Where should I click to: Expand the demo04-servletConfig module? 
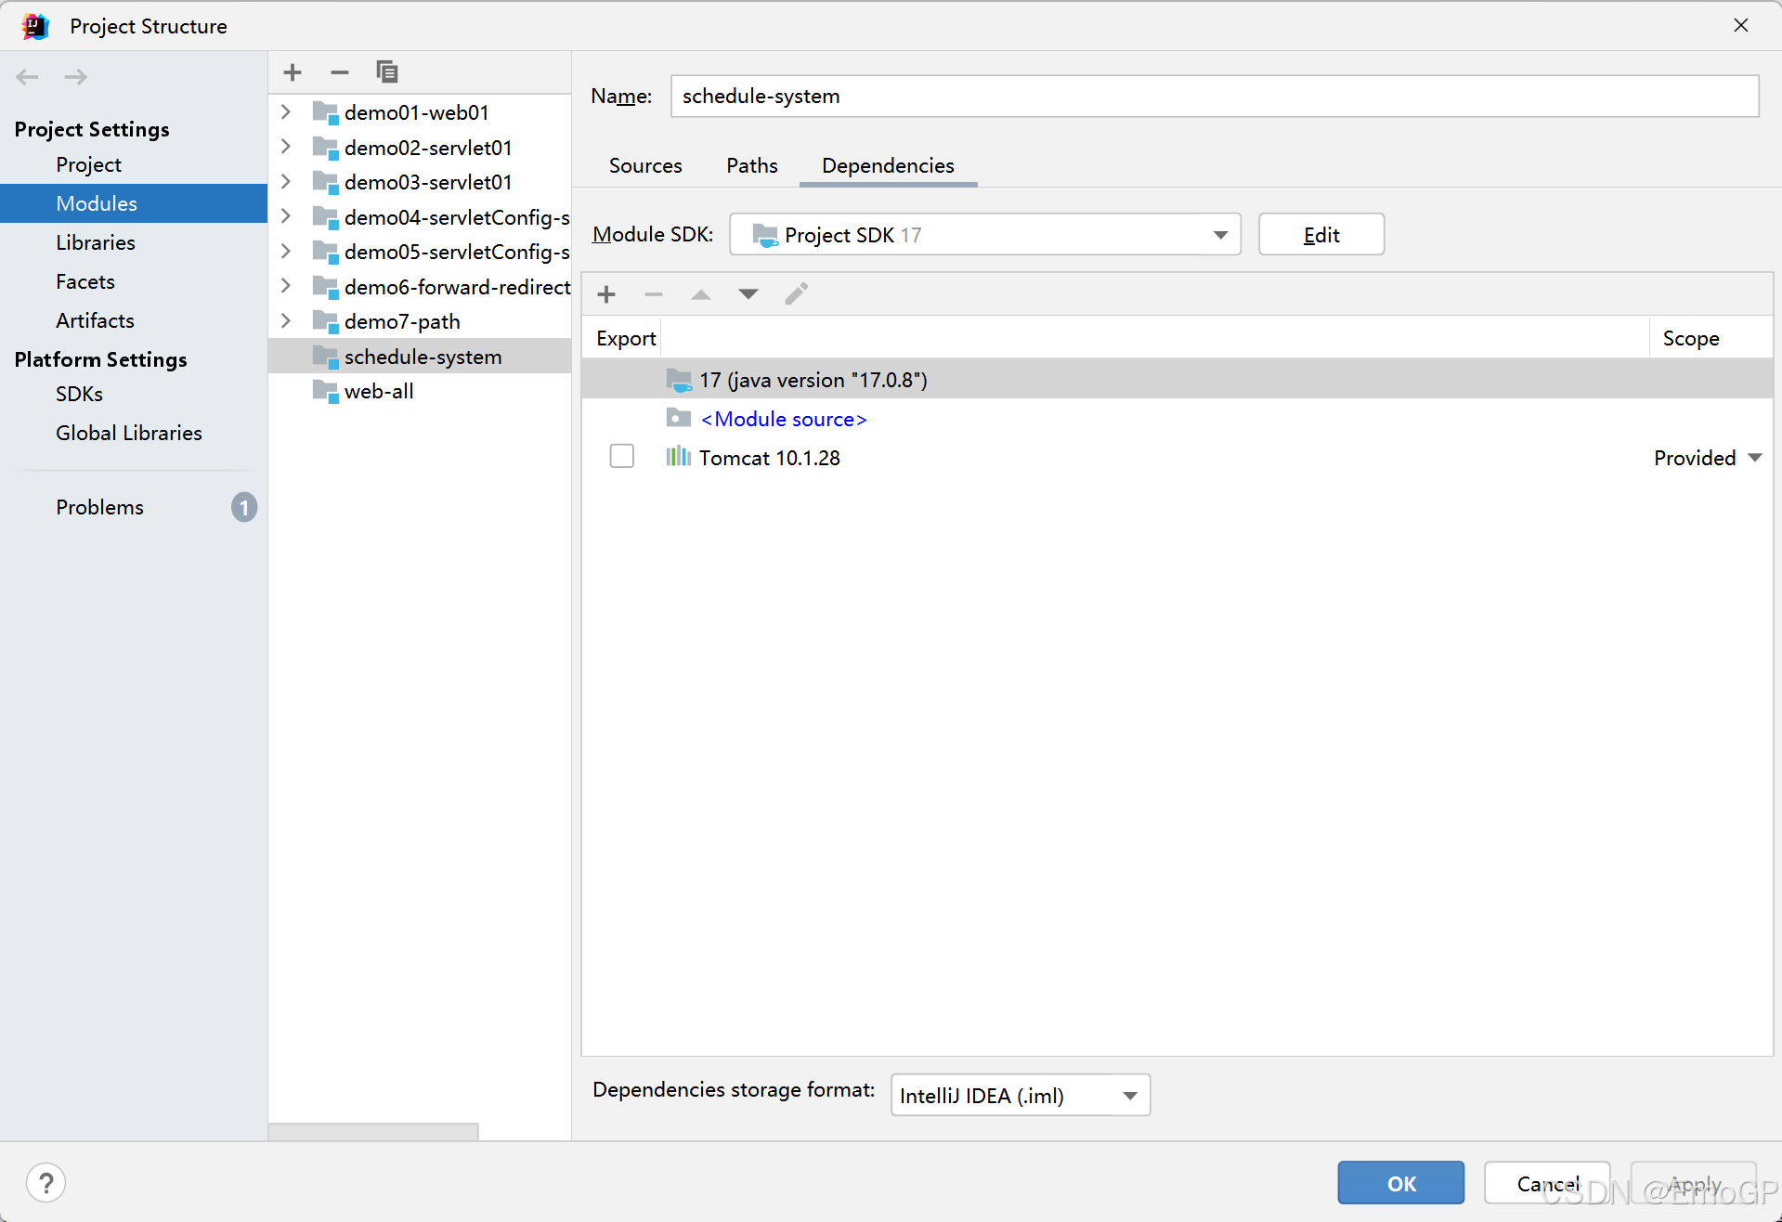[x=286, y=216]
